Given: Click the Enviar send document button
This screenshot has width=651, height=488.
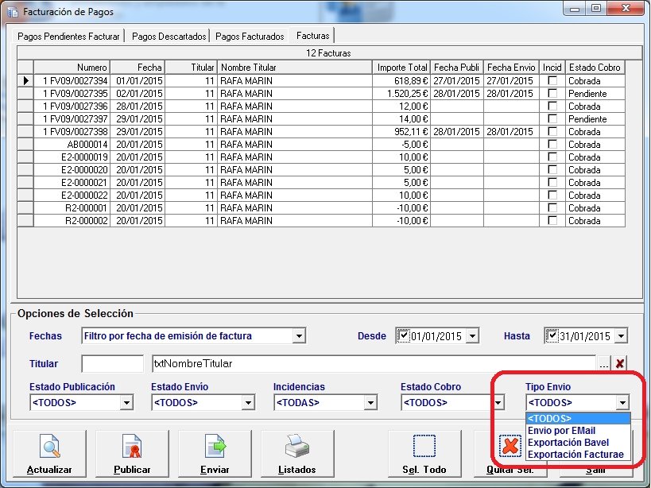Looking at the screenshot, I should point(215,454).
